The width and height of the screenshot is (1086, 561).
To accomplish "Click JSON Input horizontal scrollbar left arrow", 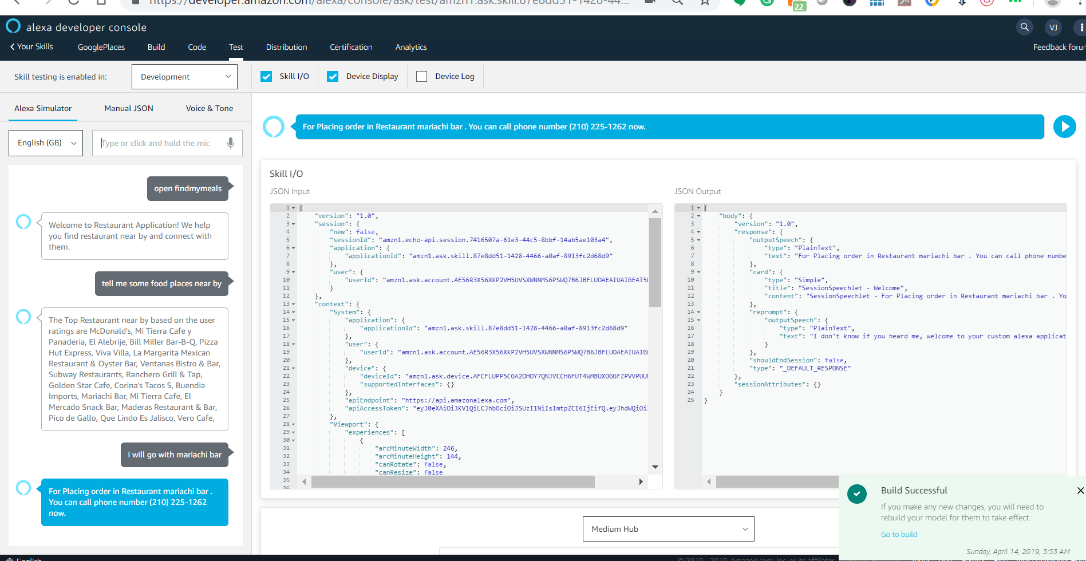I will [304, 482].
